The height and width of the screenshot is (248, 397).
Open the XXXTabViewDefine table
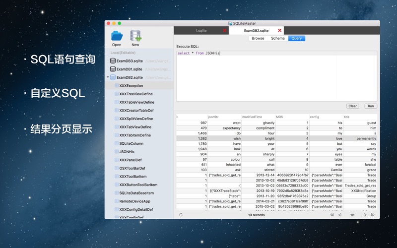[135, 127]
